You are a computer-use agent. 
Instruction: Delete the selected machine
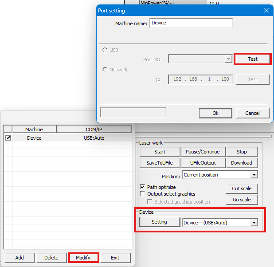tap(51, 258)
